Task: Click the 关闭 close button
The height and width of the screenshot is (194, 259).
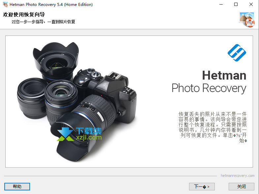Action: pyautogui.click(x=241, y=186)
